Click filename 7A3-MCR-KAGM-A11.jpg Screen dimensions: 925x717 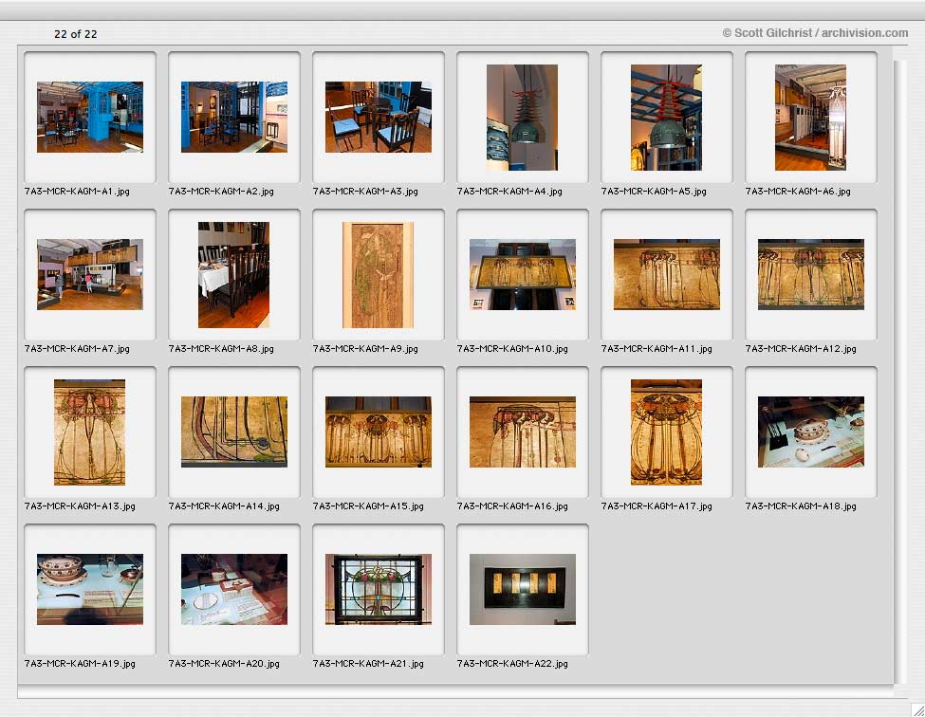(x=657, y=348)
